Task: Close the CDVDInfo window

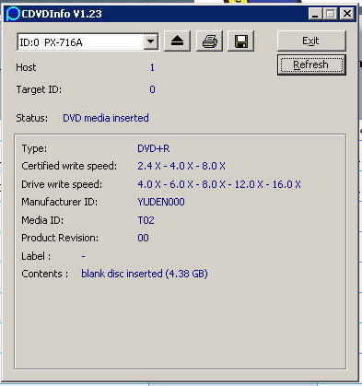Action: [x=347, y=14]
